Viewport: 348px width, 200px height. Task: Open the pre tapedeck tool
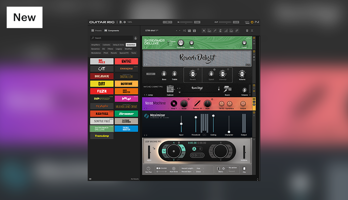pyautogui.click(x=209, y=31)
